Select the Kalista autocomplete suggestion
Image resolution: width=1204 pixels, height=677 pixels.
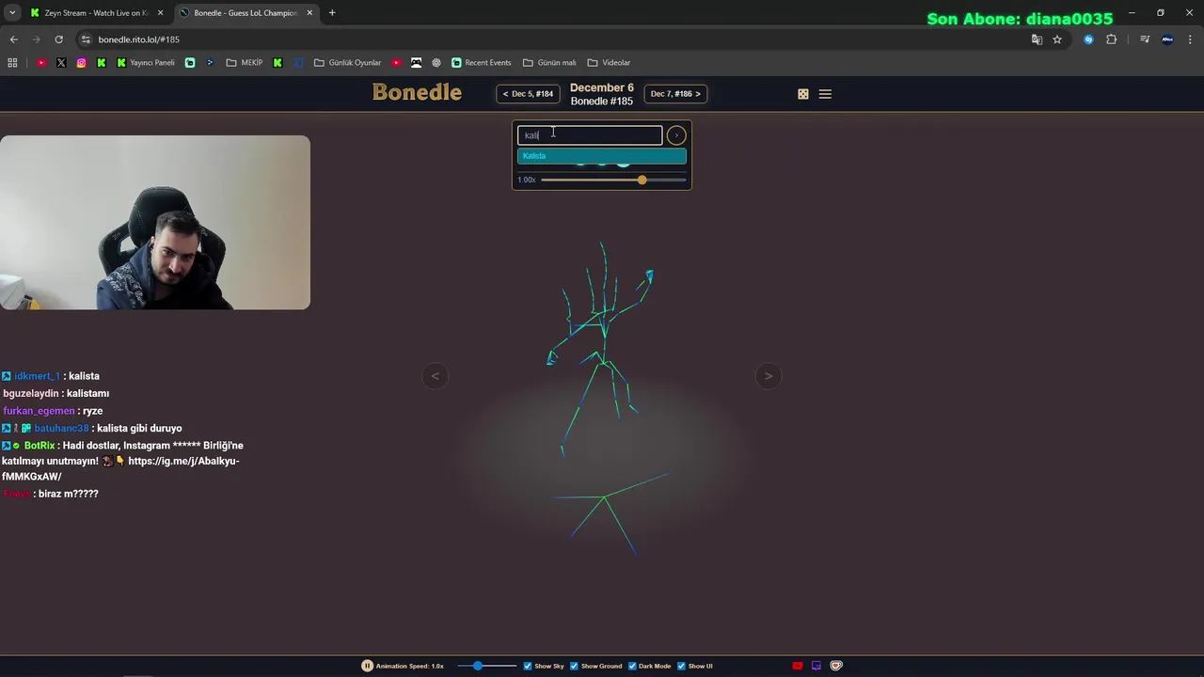coord(602,156)
